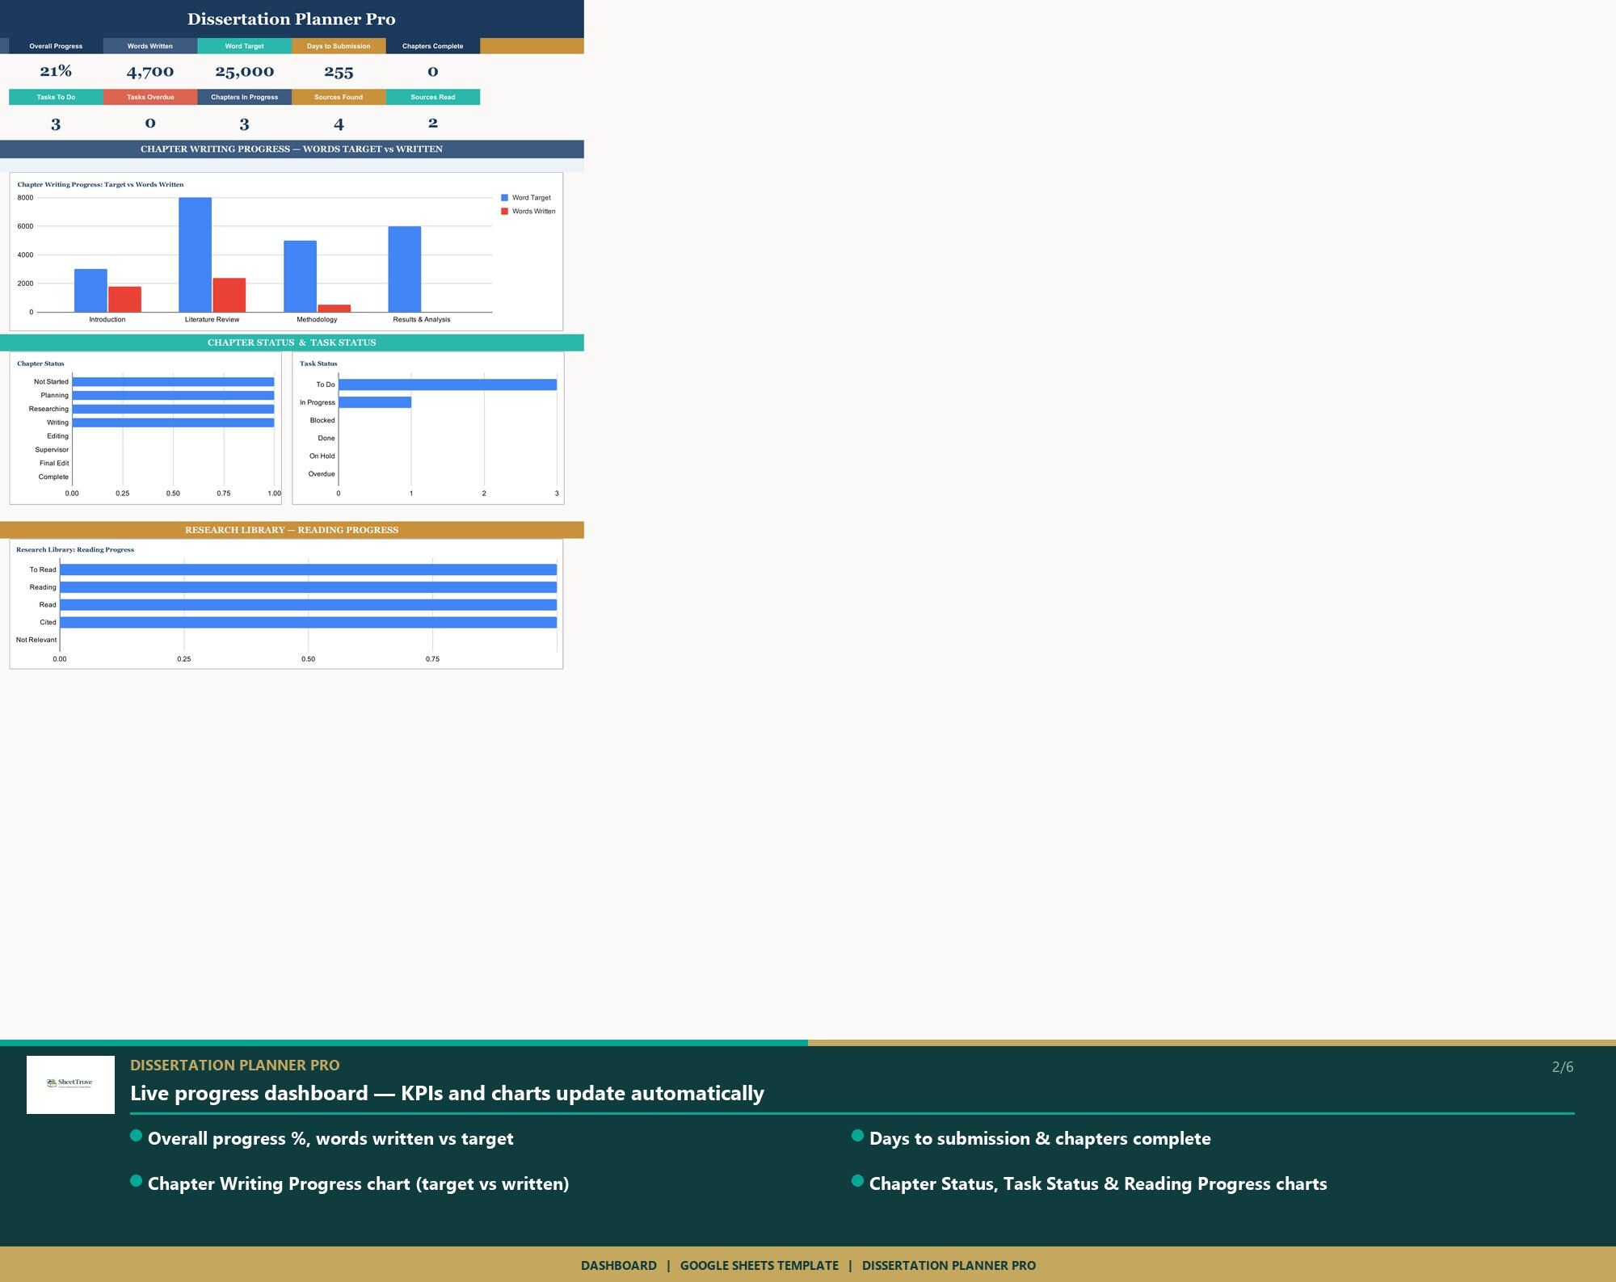Click the 'Final Edit' chapter status label
This screenshot has width=1616, height=1282.
coord(54,464)
